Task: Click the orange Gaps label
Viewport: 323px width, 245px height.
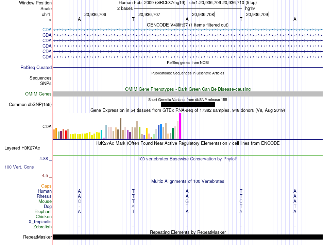Action: tap(46, 186)
